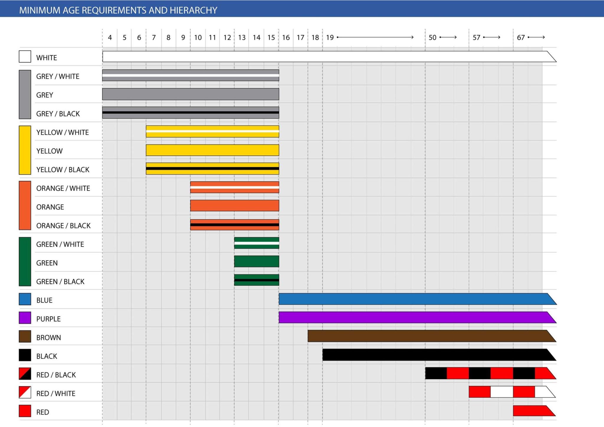Click age column header '10'

click(198, 37)
